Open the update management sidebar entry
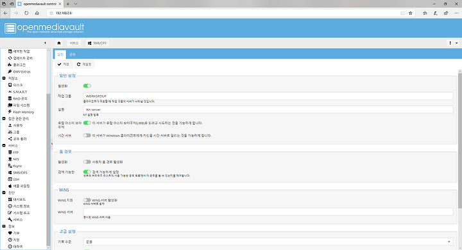The width and height of the screenshot is (462, 250). pos(21,58)
